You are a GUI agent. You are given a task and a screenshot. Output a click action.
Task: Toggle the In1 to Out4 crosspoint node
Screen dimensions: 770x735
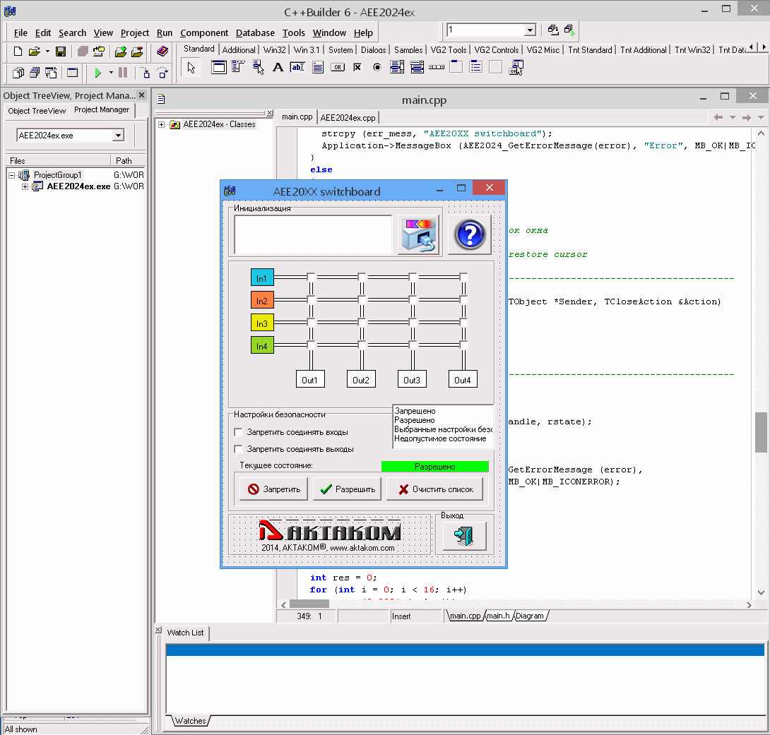pyautogui.click(x=463, y=277)
